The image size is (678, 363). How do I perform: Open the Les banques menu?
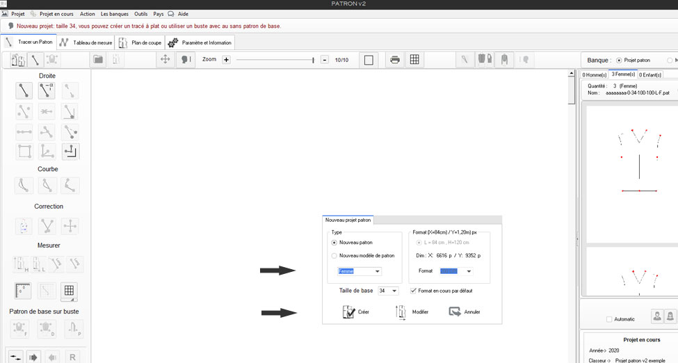(114, 14)
